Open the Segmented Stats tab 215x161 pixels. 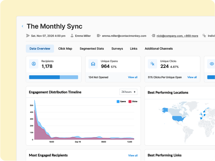(x=92, y=49)
